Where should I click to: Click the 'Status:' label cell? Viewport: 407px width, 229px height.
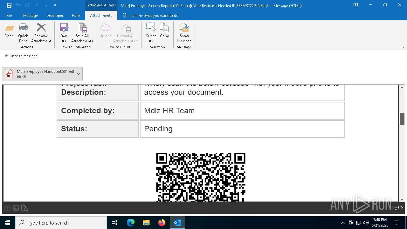98,129
